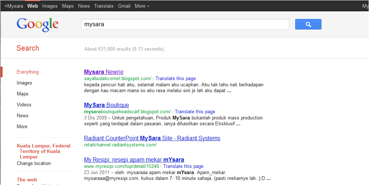Viewport: 369px width, 185px height.
Task: Translate the myresipi.com result page
Action: 183,166
